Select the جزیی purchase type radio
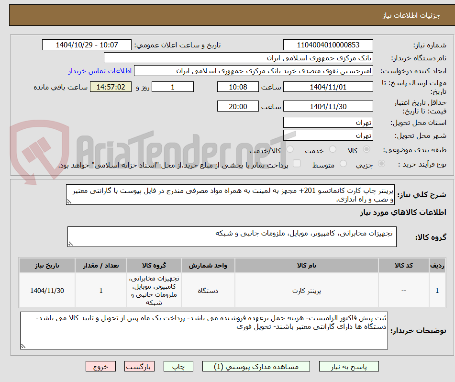Viewport: 455px width, 382px height. click(382, 164)
